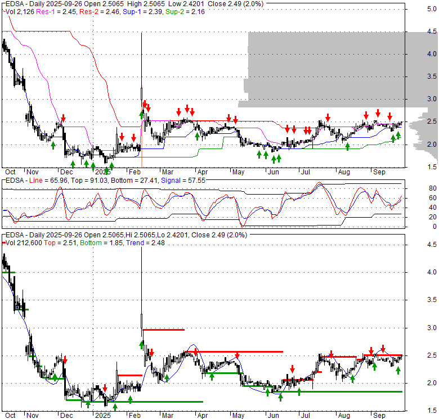Click the Sup-1 = 2.39 legend label
This screenshot has height=419, width=439.
click(143, 12)
